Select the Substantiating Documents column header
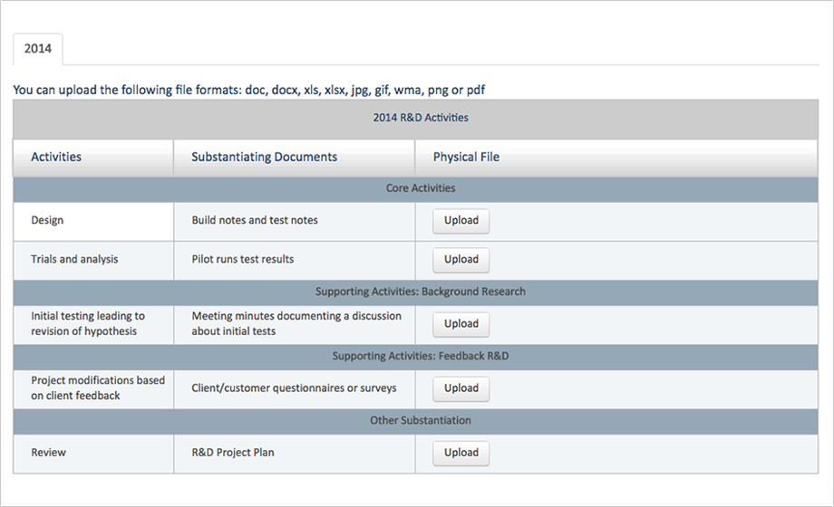The width and height of the screenshot is (834, 507). click(x=264, y=157)
